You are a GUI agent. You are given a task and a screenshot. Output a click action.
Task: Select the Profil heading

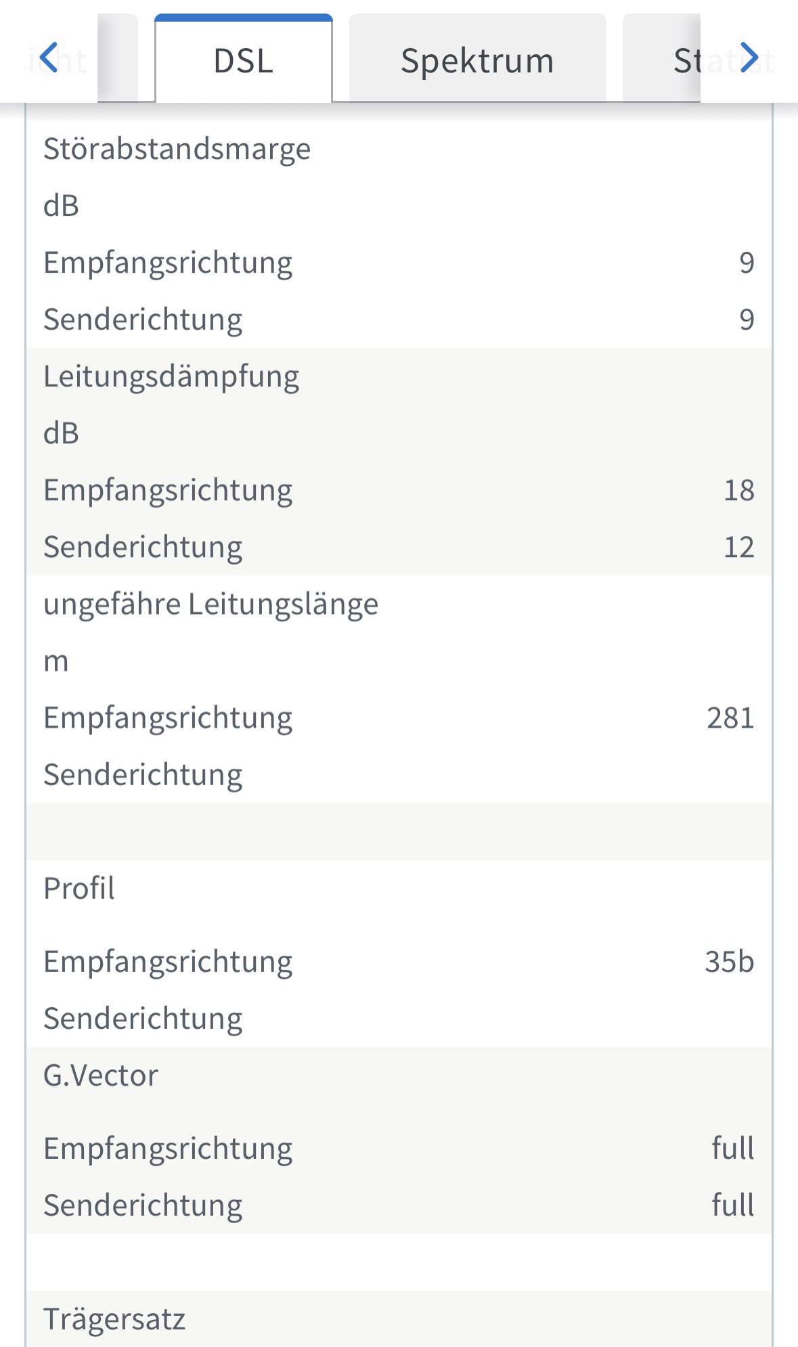click(x=79, y=888)
